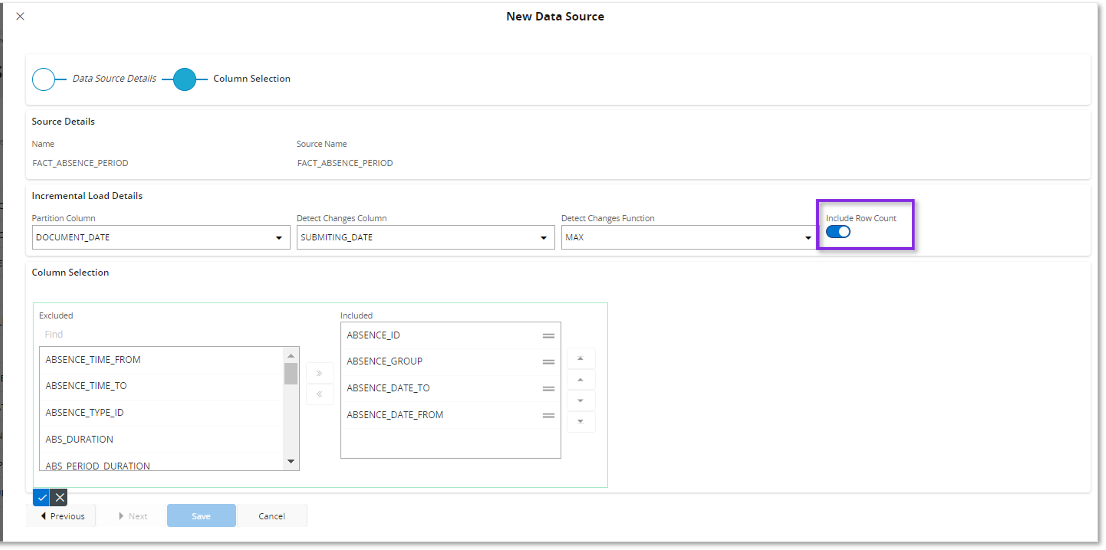
Task: Click the move-down arrow icon
Action: point(581,400)
